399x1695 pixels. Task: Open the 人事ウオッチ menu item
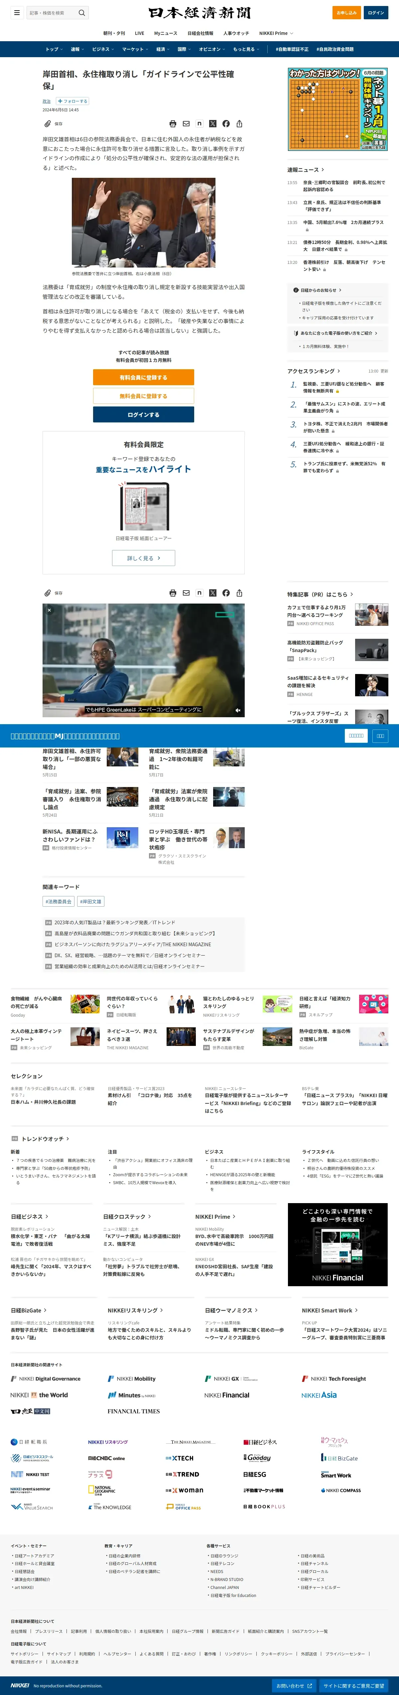(236, 33)
